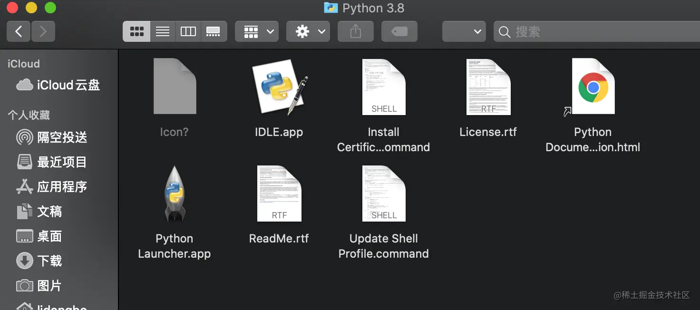Image resolution: width=700 pixels, height=310 pixels.
Task: Select the Python Documentation.html Chrome icon
Action: coord(593,87)
